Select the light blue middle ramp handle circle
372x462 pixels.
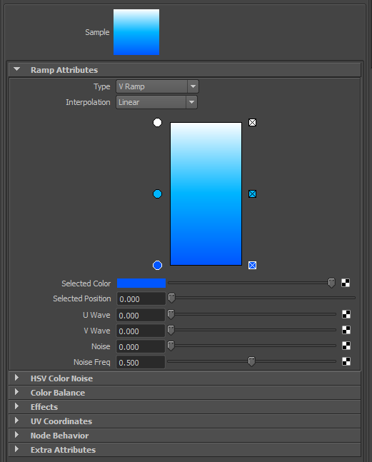click(157, 194)
